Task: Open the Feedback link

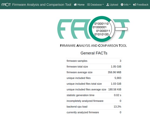Action: click(x=141, y=5)
